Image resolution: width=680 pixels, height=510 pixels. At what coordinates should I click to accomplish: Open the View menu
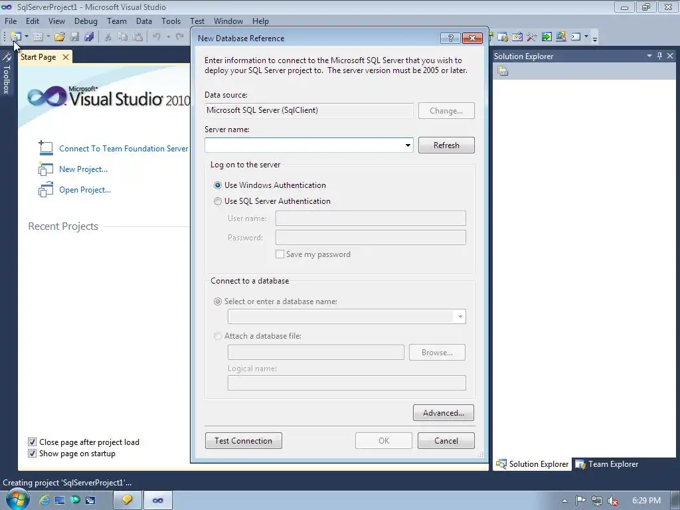(x=56, y=21)
